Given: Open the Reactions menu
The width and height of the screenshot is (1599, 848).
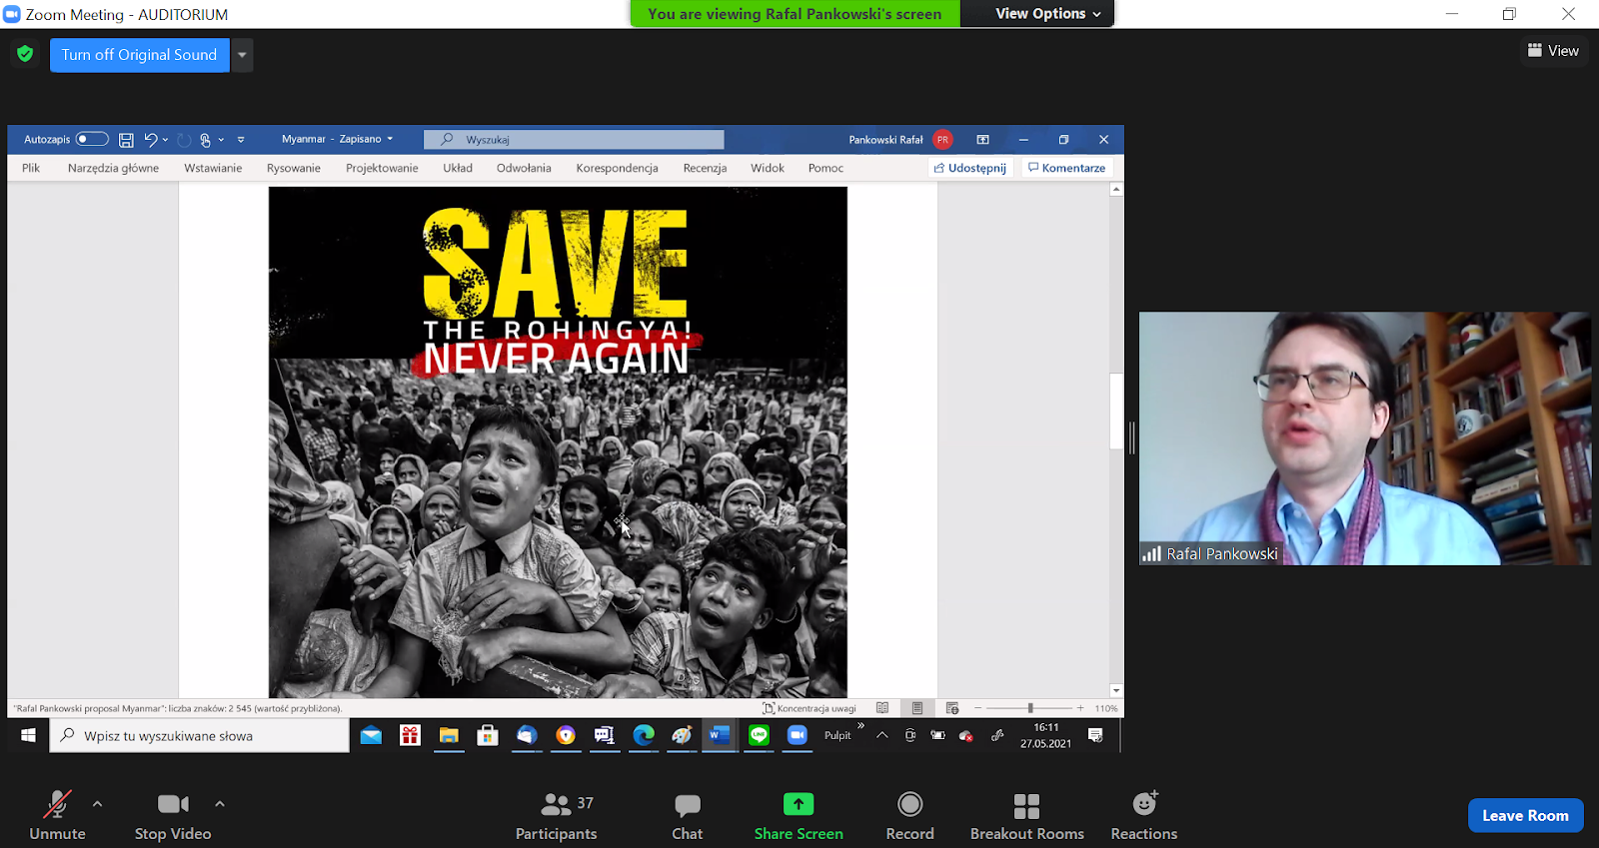Looking at the screenshot, I should 1143,816.
